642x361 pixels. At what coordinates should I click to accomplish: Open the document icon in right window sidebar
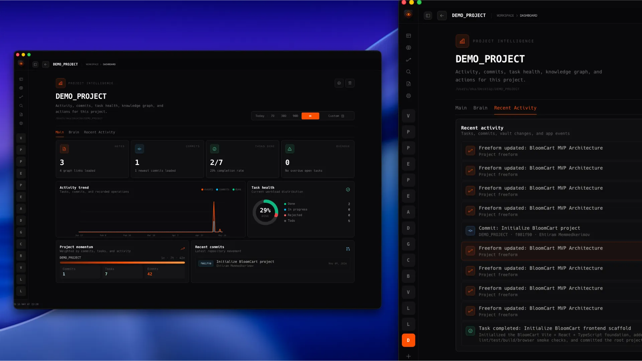408,84
